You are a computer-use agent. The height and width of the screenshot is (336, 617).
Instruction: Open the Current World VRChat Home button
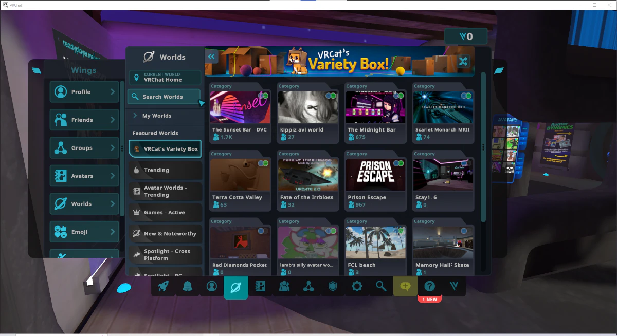coord(165,78)
